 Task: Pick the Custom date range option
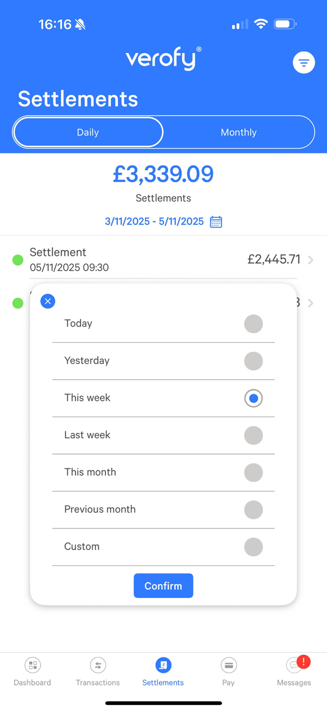[x=253, y=547]
